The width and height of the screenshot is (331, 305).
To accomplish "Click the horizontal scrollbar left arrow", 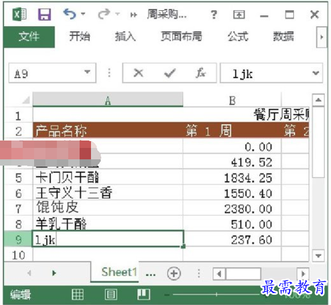I will 219,274.
